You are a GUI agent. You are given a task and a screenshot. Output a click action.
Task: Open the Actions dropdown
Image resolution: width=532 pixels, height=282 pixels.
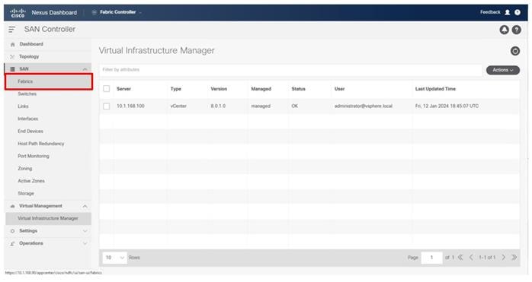pos(503,70)
